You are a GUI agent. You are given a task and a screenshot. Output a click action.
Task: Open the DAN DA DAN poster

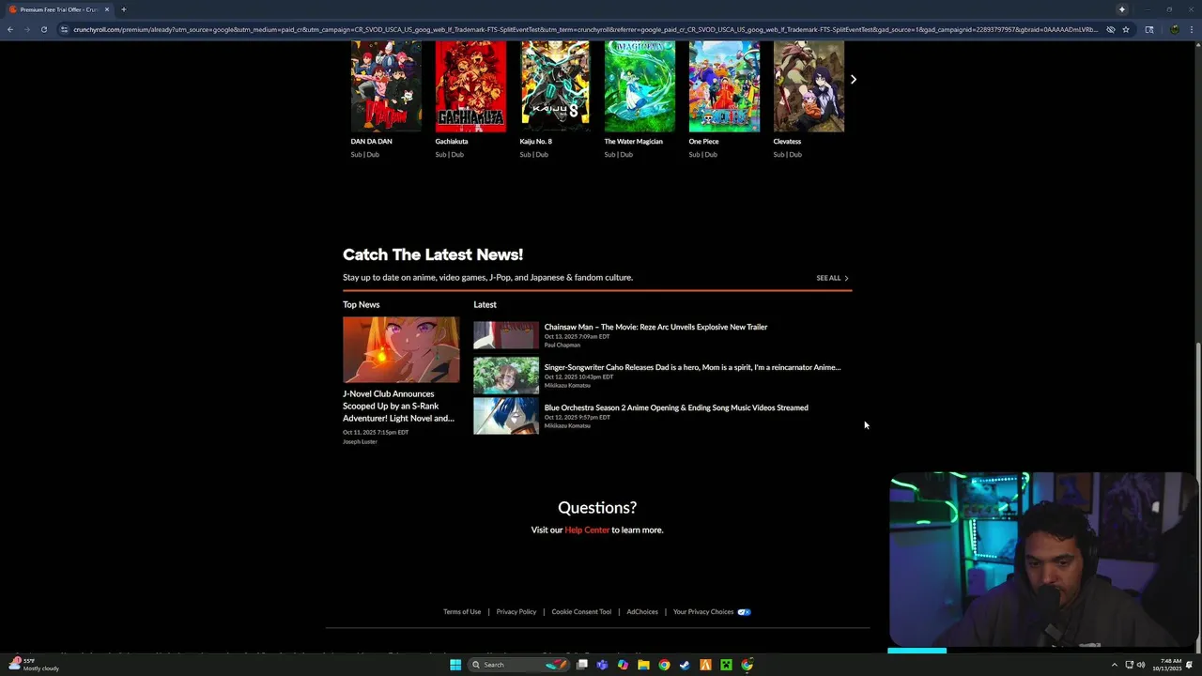coord(386,86)
